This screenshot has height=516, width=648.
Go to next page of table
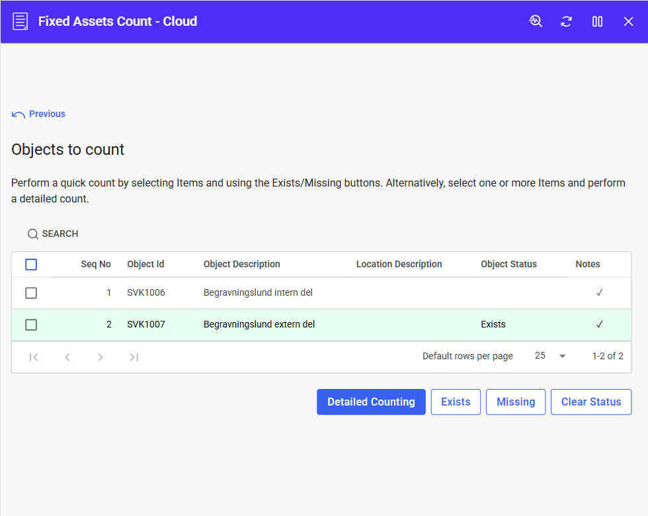pos(101,357)
